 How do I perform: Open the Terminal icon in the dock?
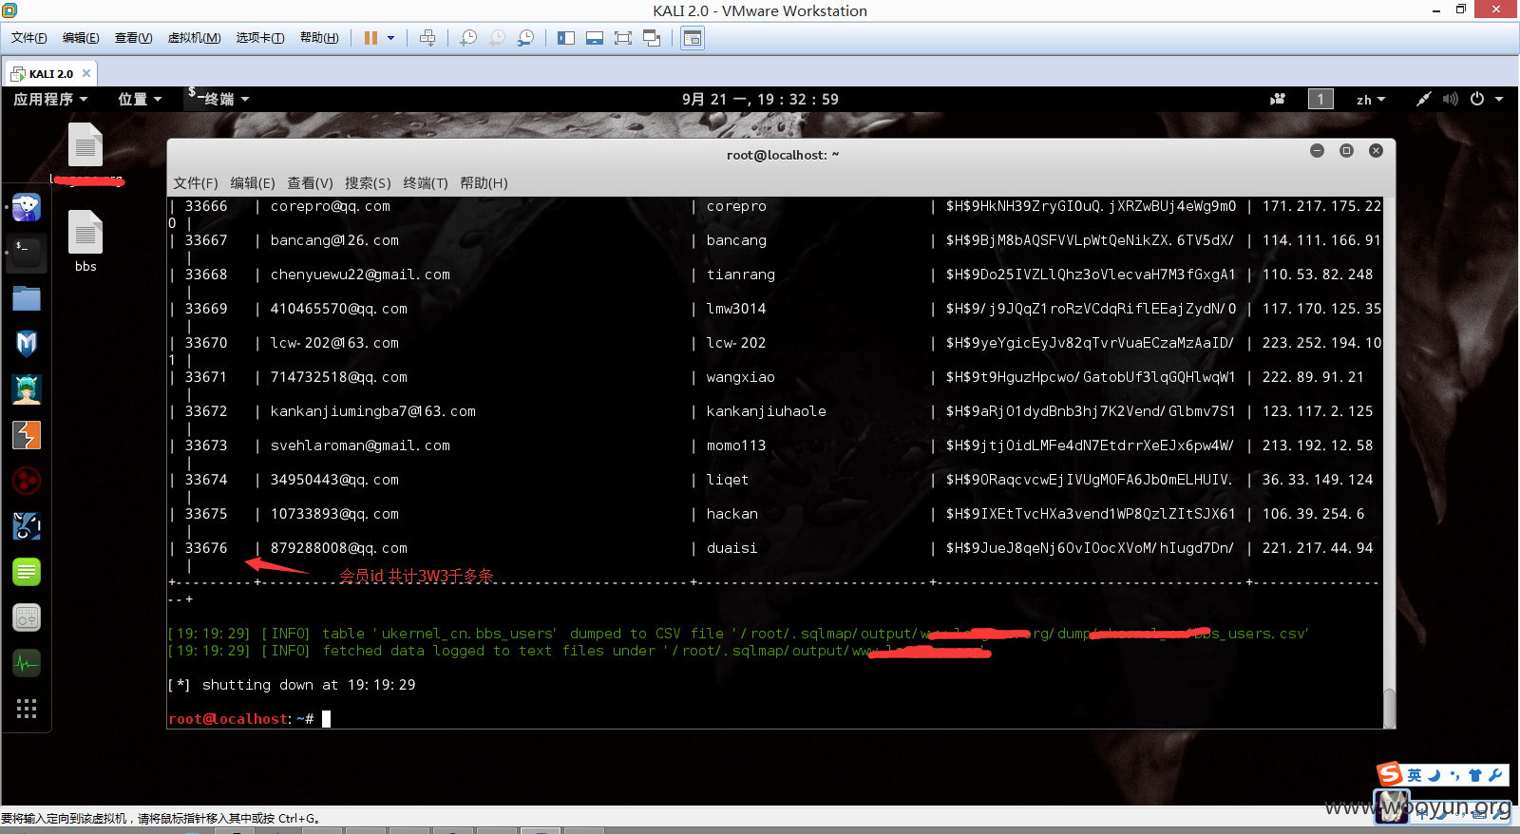(27, 253)
